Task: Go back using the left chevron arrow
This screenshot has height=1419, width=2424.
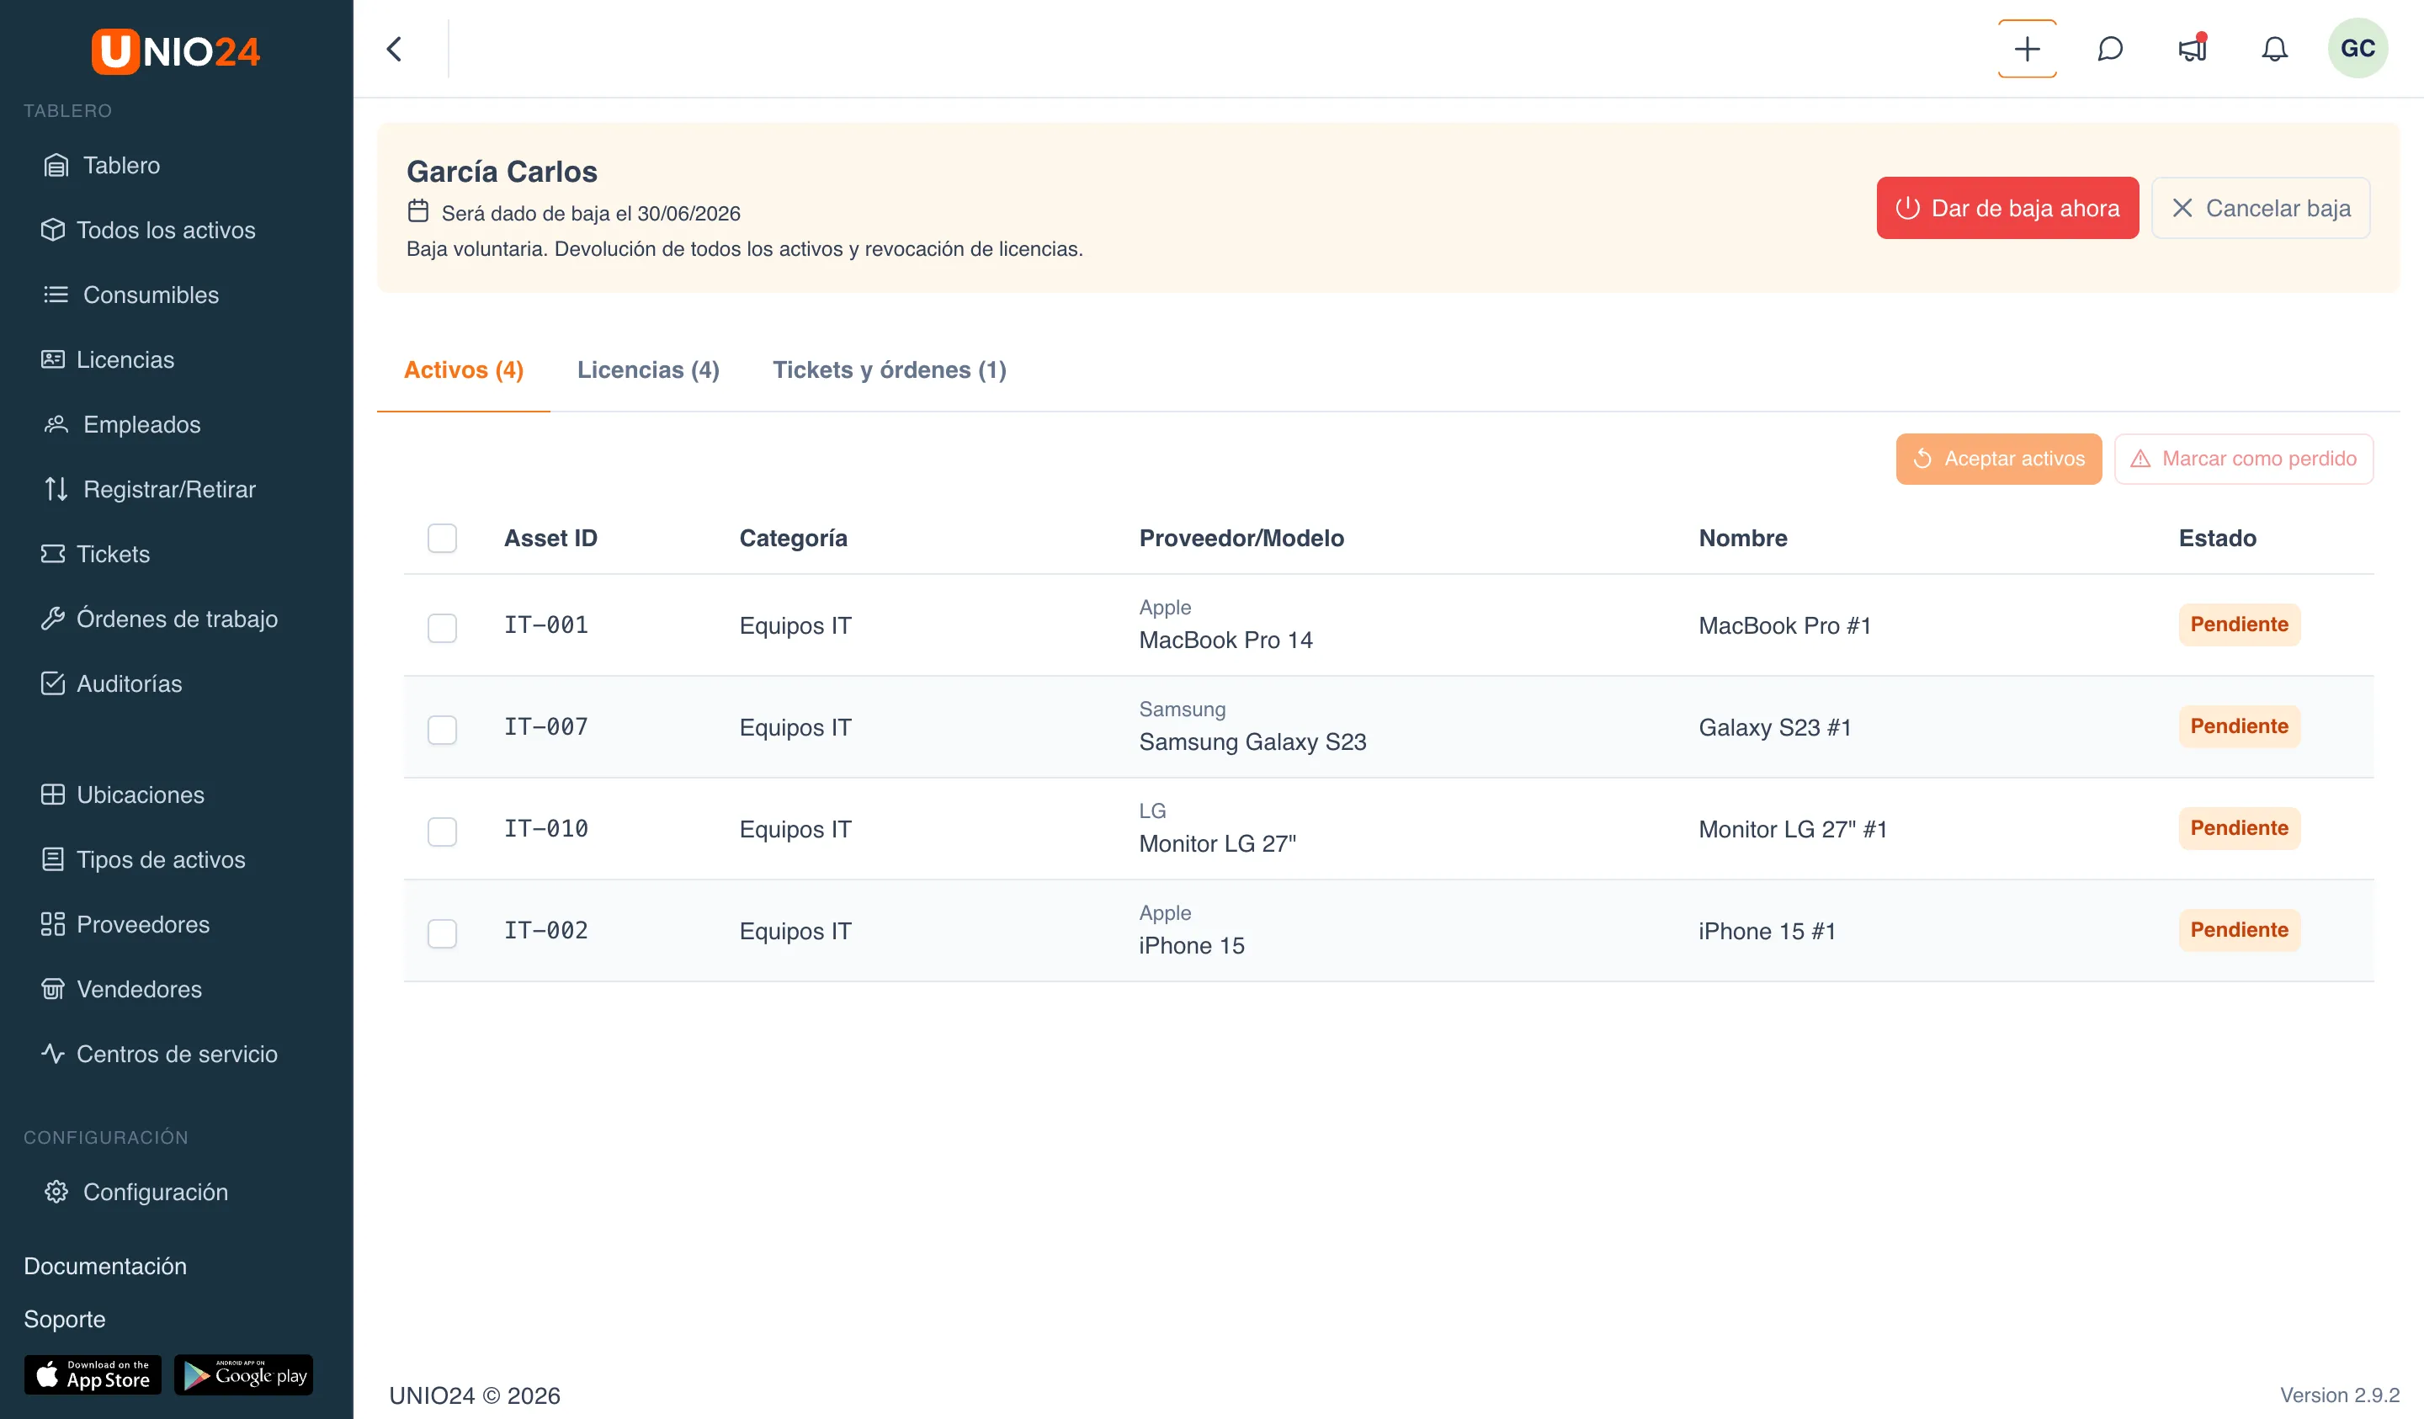Action: [395, 49]
